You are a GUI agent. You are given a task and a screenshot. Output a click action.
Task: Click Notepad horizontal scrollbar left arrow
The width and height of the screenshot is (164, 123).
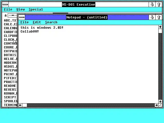pos(20,105)
